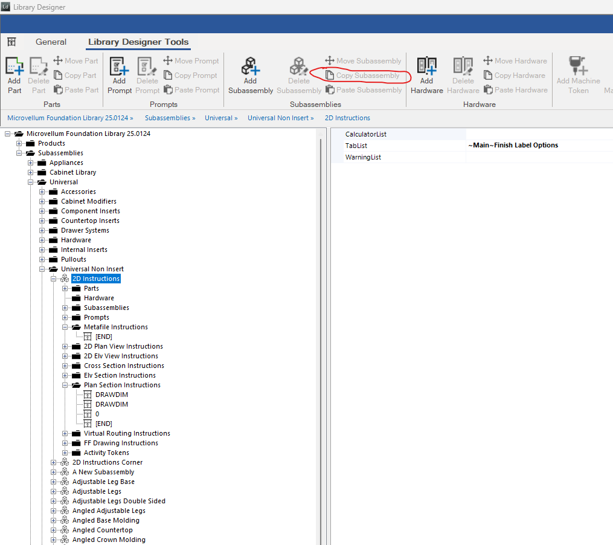The width and height of the screenshot is (613, 545).
Task: Click the CalculatorList property row
Action: [x=472, y=134]
